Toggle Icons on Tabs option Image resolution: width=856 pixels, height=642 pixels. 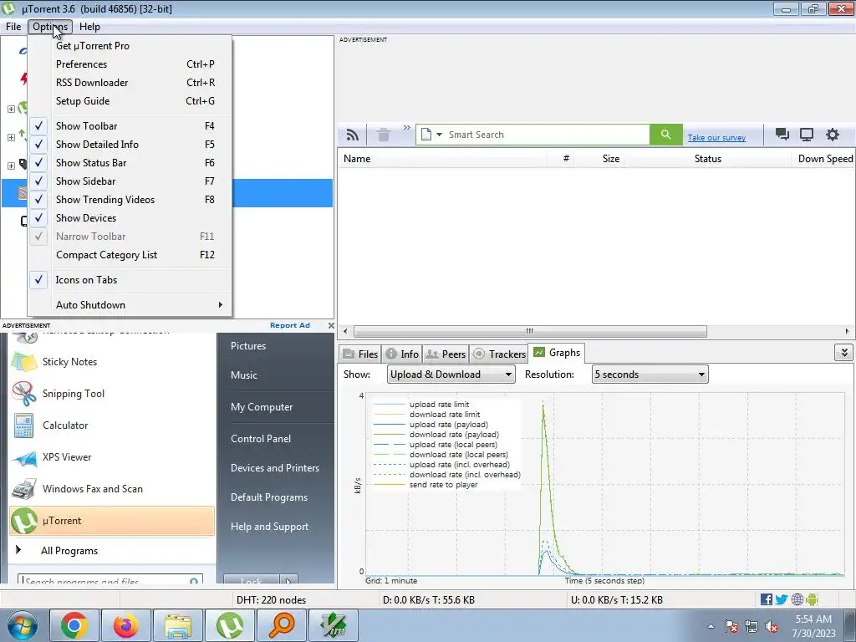[x=130, y=280]
